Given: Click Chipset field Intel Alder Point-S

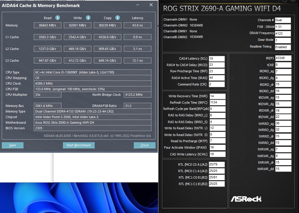Looking at the screenshot, I should click(x=93, y=117).
